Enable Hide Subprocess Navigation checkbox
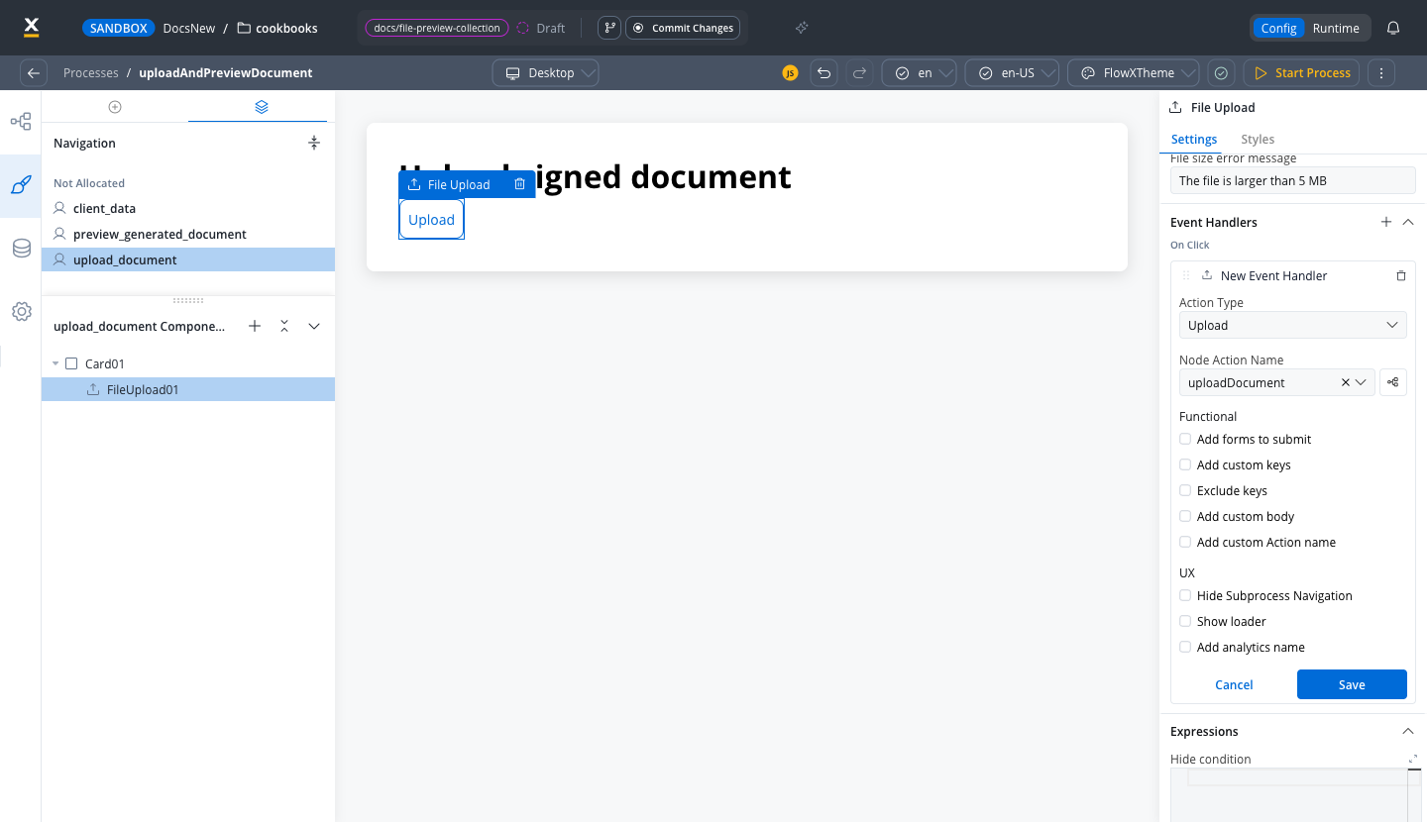 point(1185,595)
